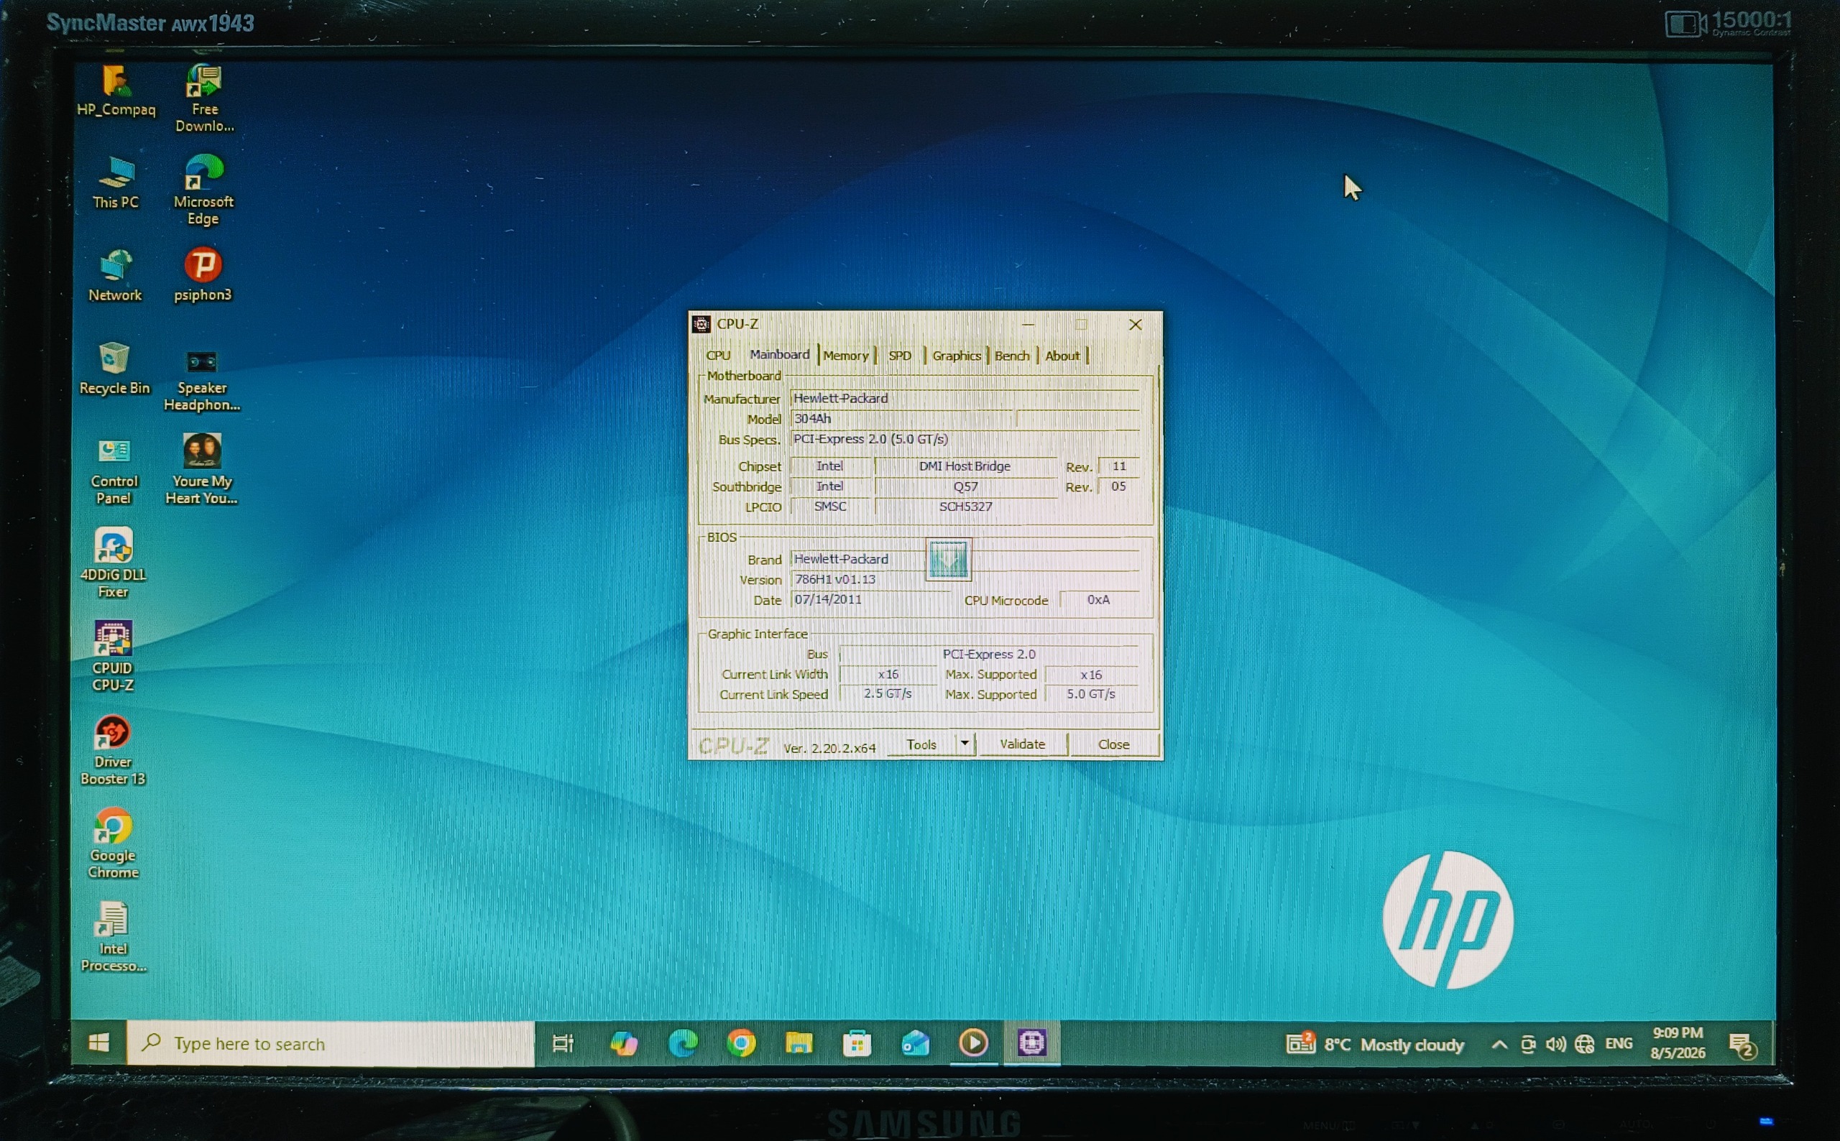This screenshot has height=1141, width=1840.
Task: Click the Microsoft Edge desktop shortcut
Action: point(203,191)
